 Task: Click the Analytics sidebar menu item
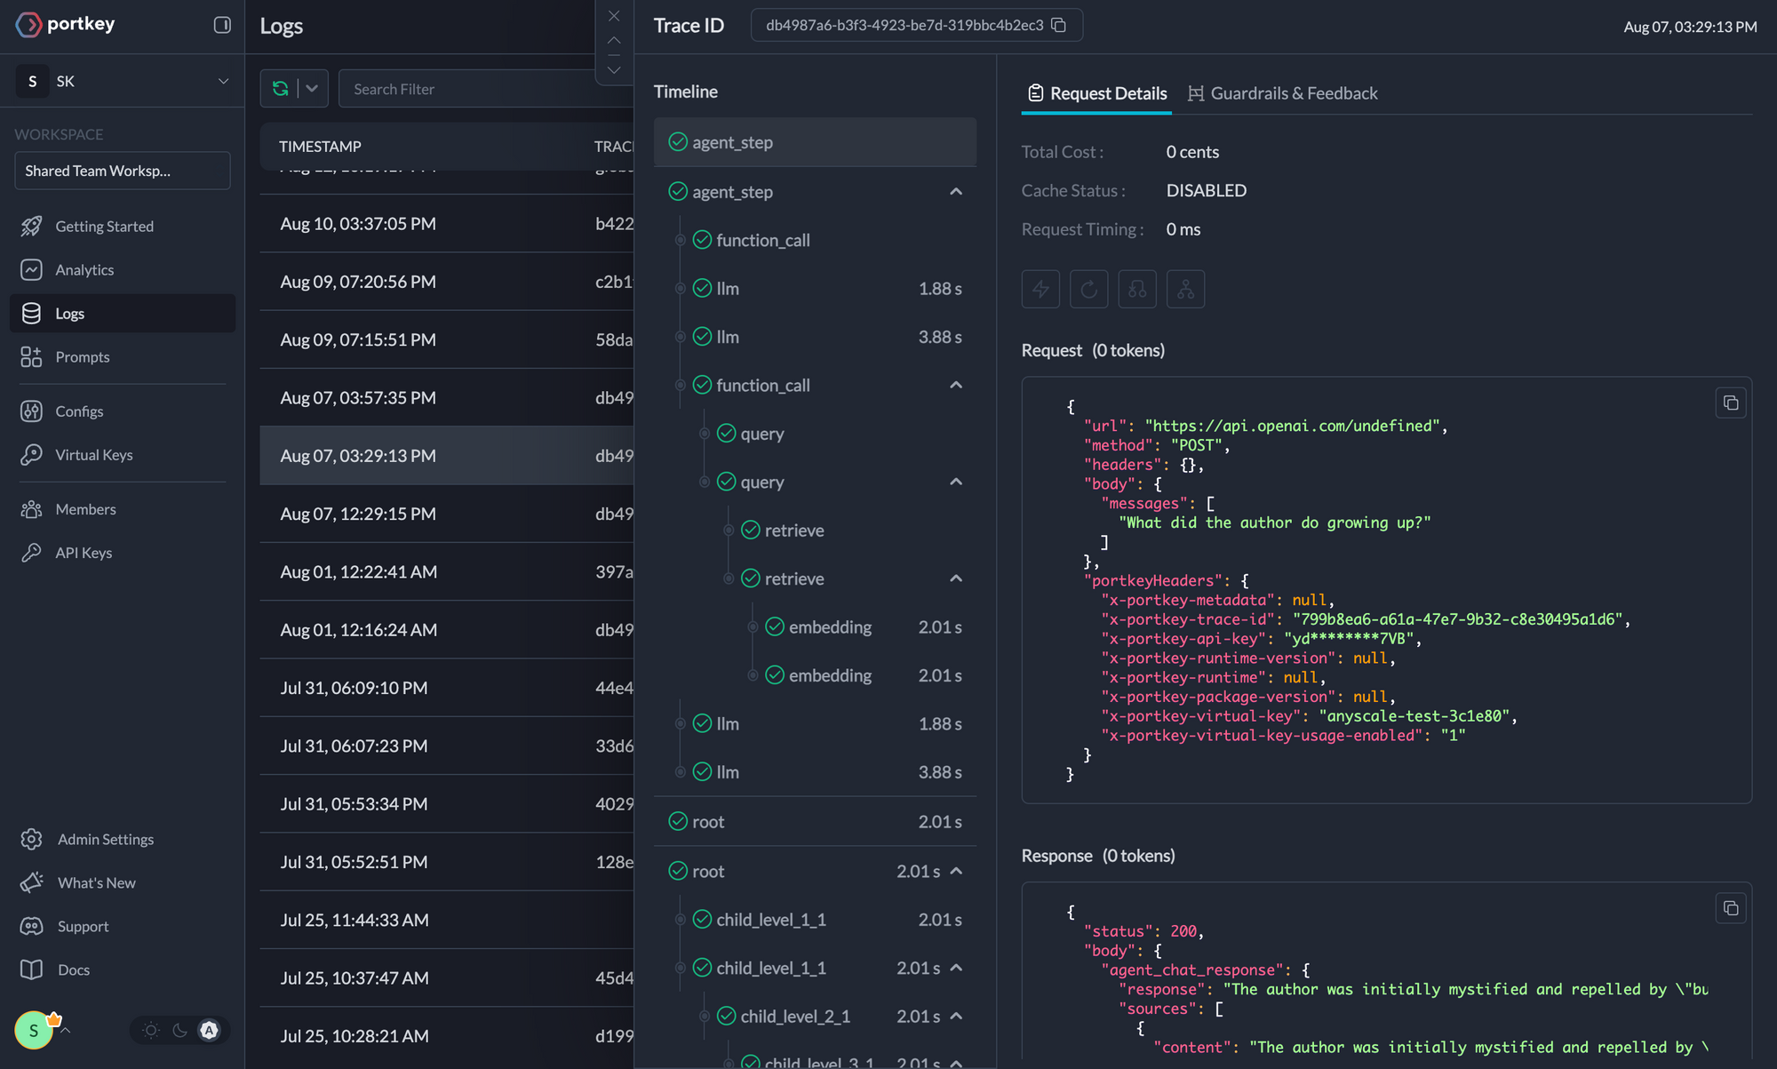(85, 267)
